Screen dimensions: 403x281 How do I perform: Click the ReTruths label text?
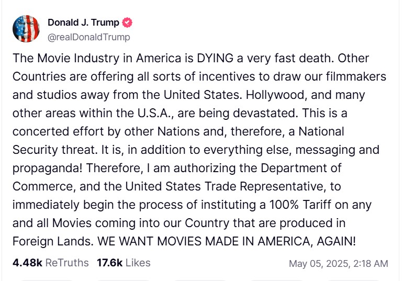tap(67, 263)
